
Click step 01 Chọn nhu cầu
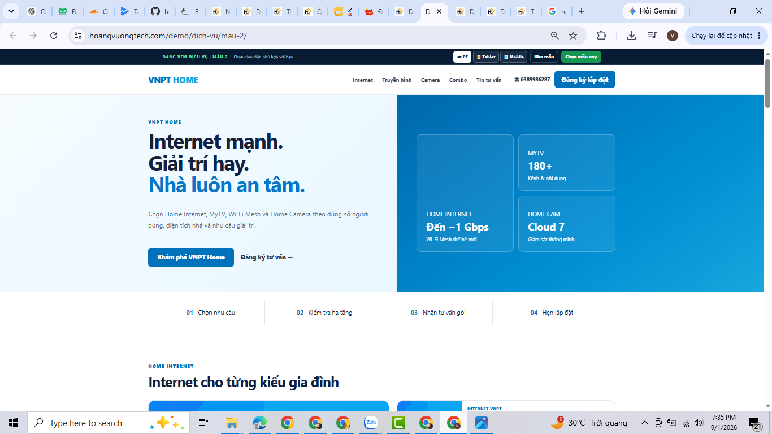[210, 313]
